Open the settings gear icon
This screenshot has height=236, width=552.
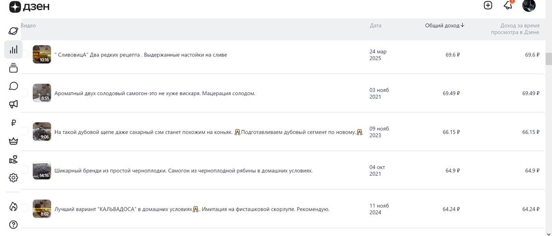pyautogui.click(x=13, y=178)
